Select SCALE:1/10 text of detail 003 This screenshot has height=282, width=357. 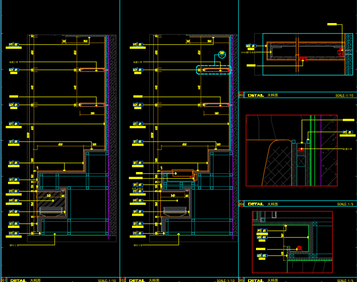click(x=344, y=95)
